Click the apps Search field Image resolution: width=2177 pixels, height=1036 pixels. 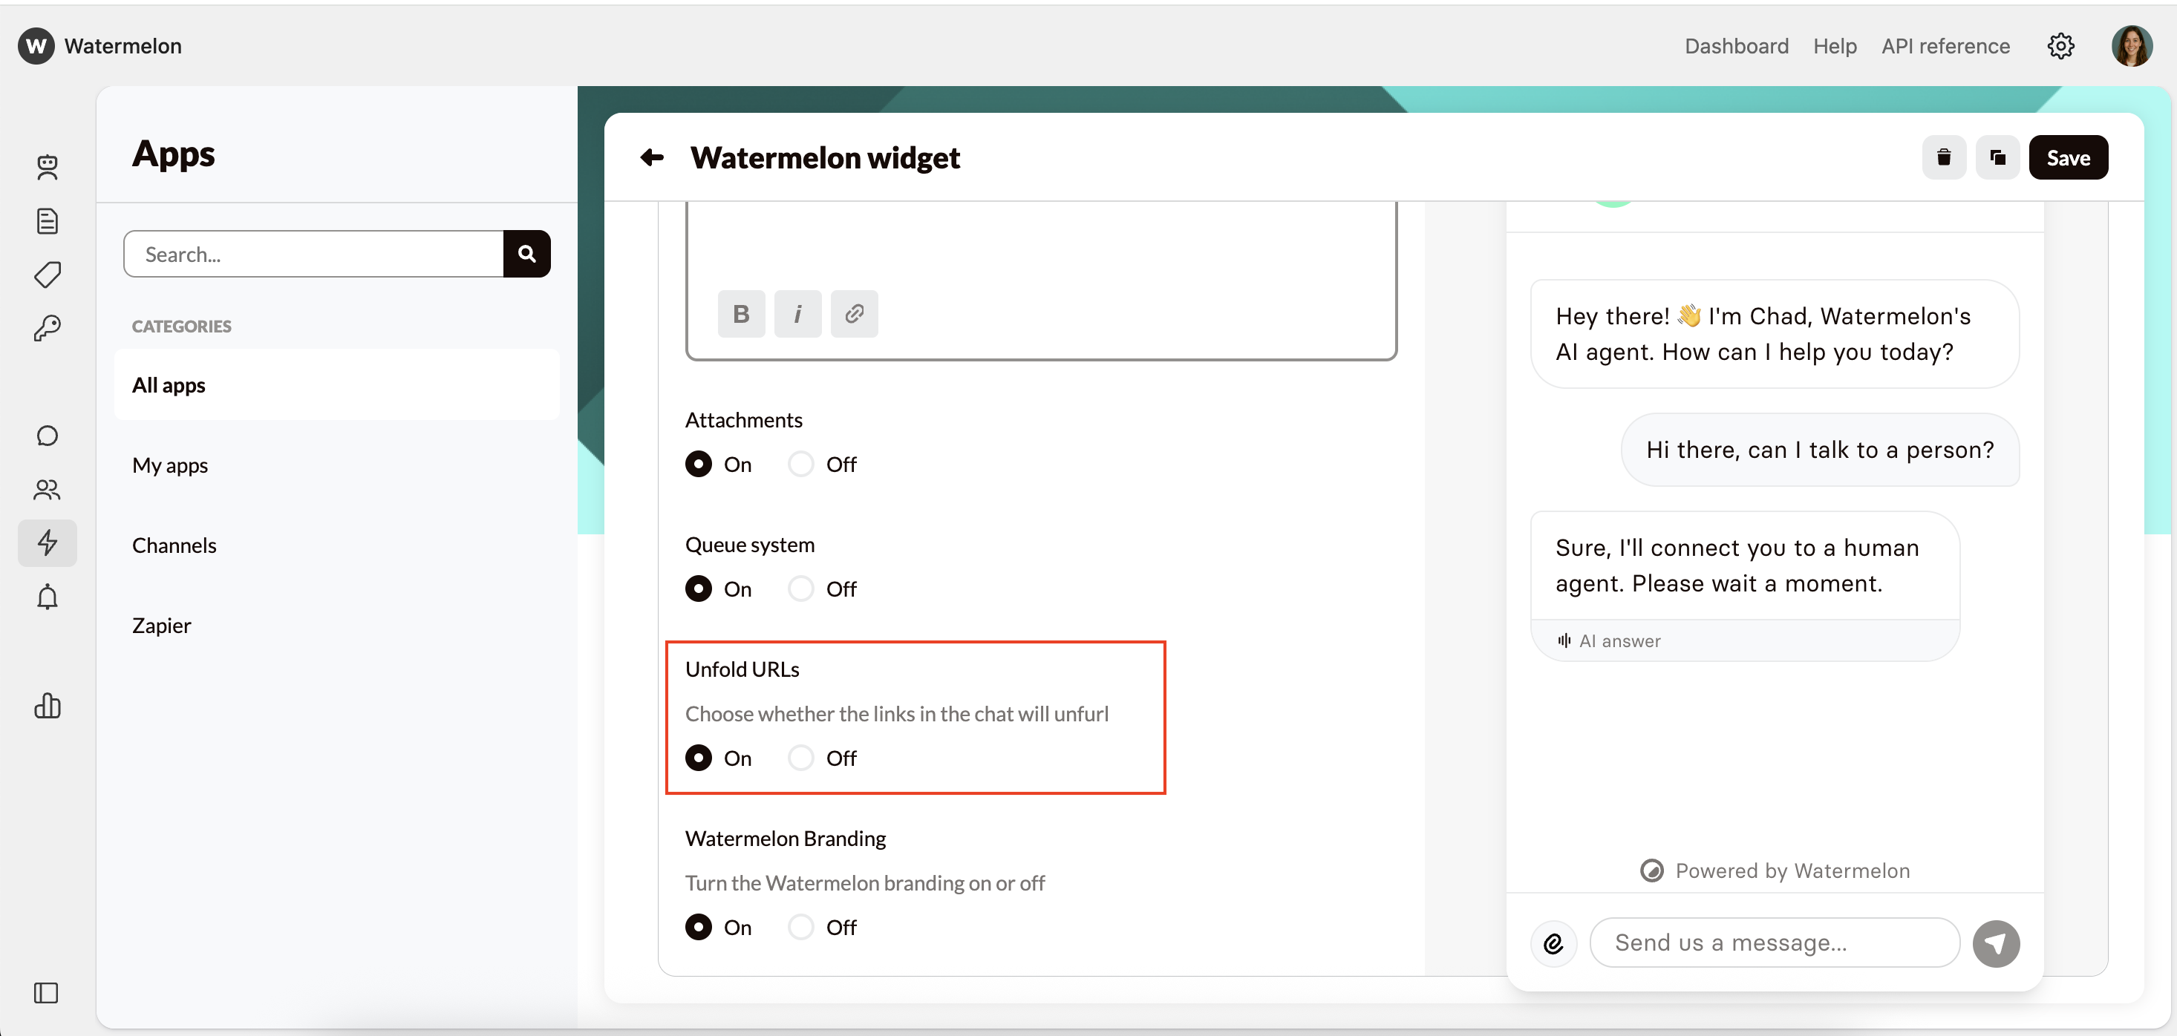point(313,254)
